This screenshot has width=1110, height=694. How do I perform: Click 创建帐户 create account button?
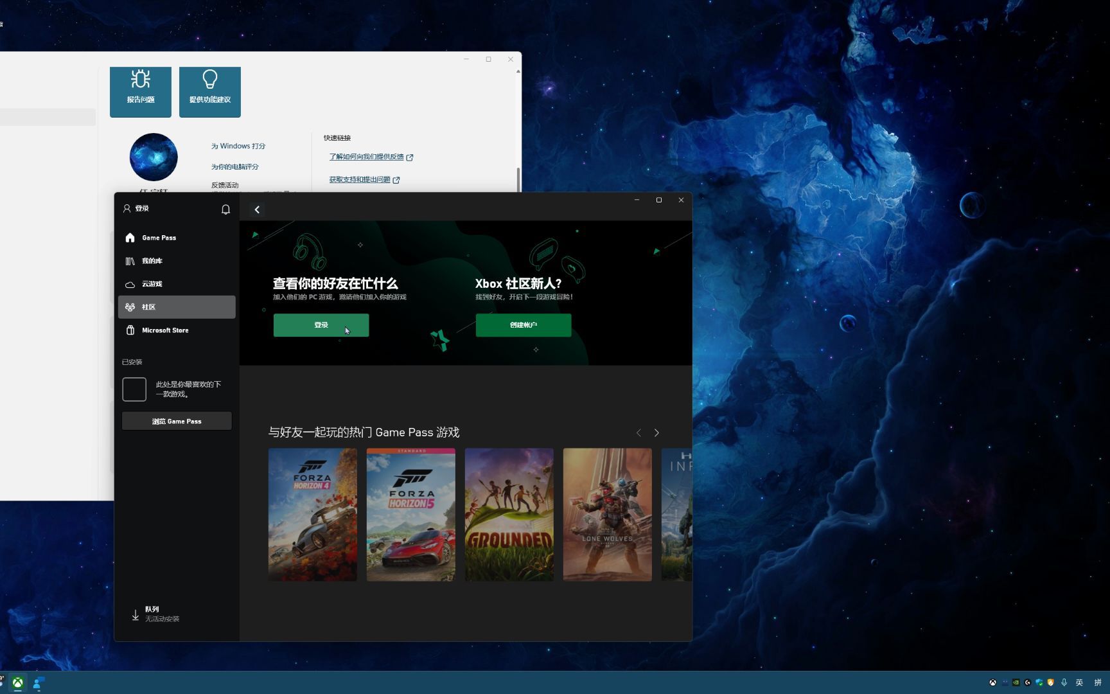pyautogui.click(x=524, y=325)
